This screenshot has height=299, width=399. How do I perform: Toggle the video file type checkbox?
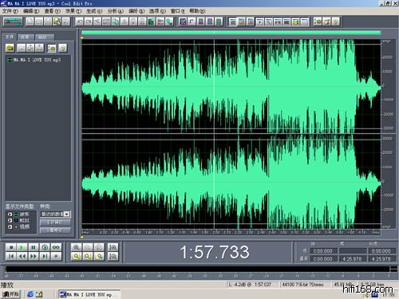click(10, 226)
